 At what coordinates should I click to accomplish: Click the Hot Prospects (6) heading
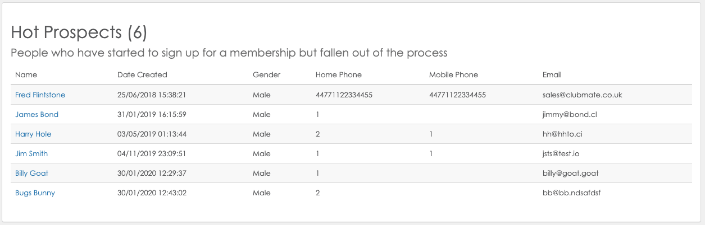pos(79,32)
